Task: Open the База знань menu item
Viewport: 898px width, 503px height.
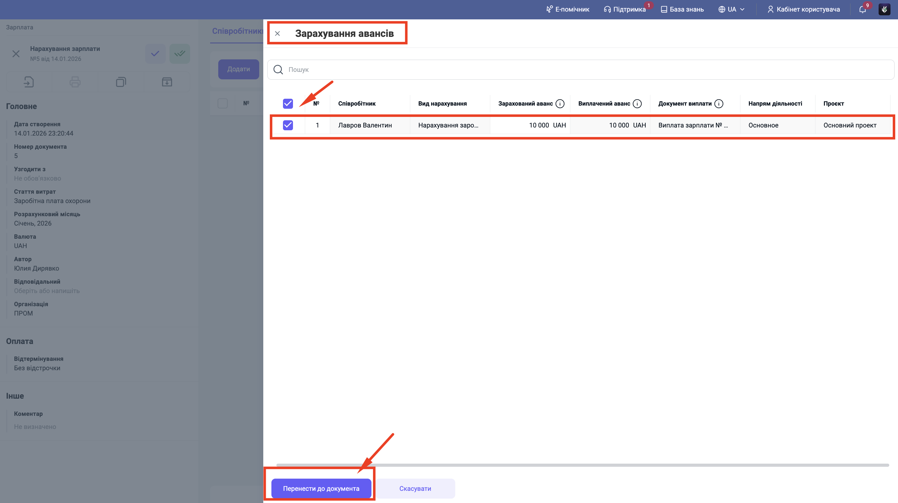Action: (682, 9)
